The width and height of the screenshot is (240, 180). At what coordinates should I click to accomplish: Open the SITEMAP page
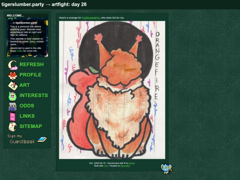31,126
